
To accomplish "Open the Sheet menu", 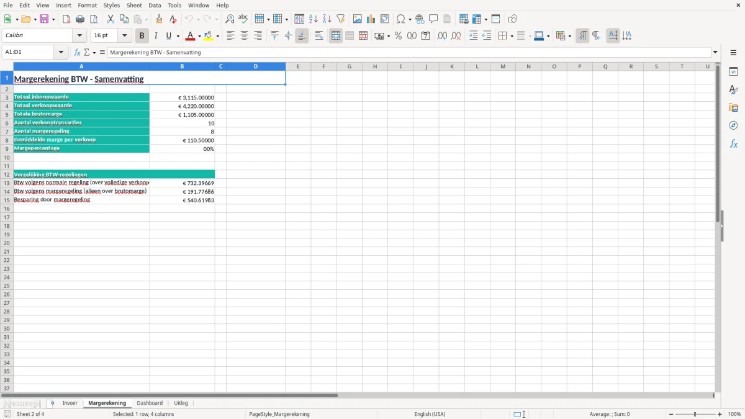I will [x=134, y=5].
